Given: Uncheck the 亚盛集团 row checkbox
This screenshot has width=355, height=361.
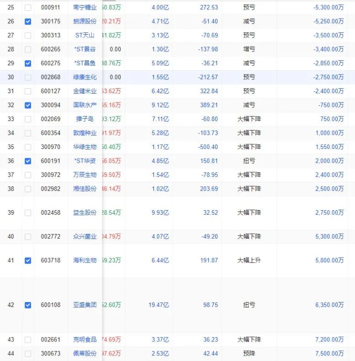Looking at the screenshot, I should click(28, 305).
